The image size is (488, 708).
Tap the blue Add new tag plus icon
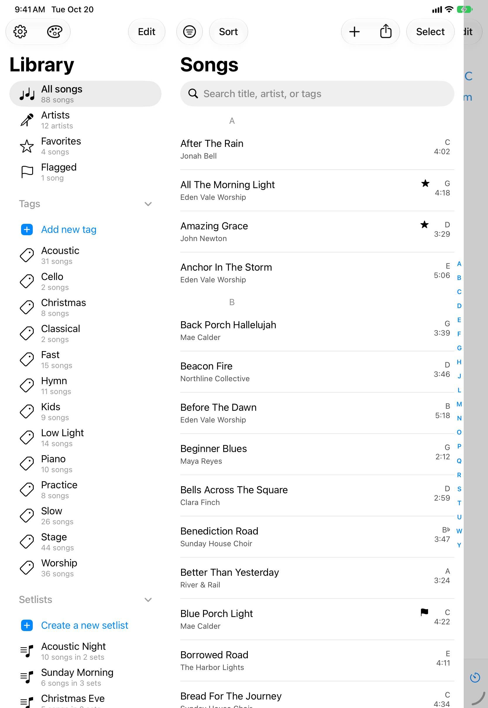pos(27,229)
